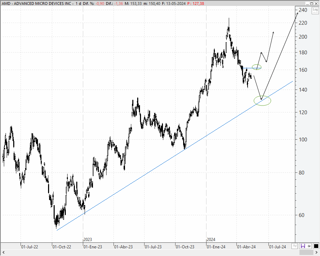This screenshot has height=256, width=320.
Task: Click the 01-Jul-24 date label
Action: coord(278,247)
